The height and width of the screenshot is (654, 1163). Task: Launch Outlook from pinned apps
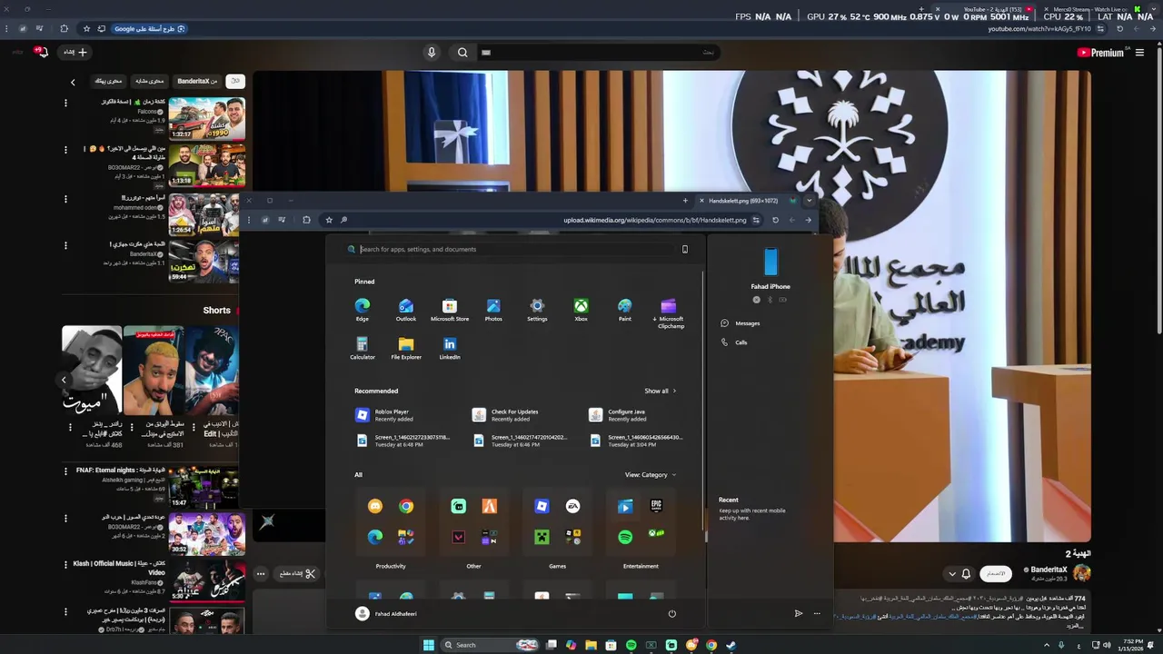406,310
